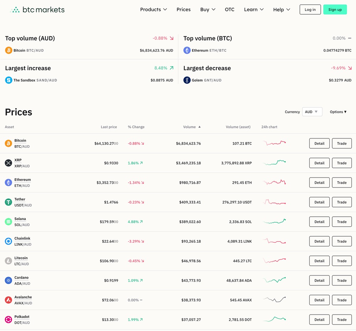This screenshot has height=331, width=356.
Task: Open Detail for Bitcoin
Action: tap(319, 143)
